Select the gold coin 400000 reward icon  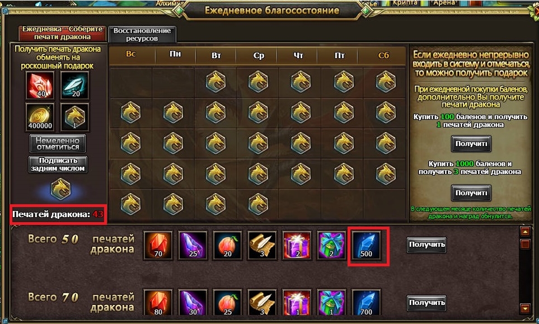click(40, 117)
